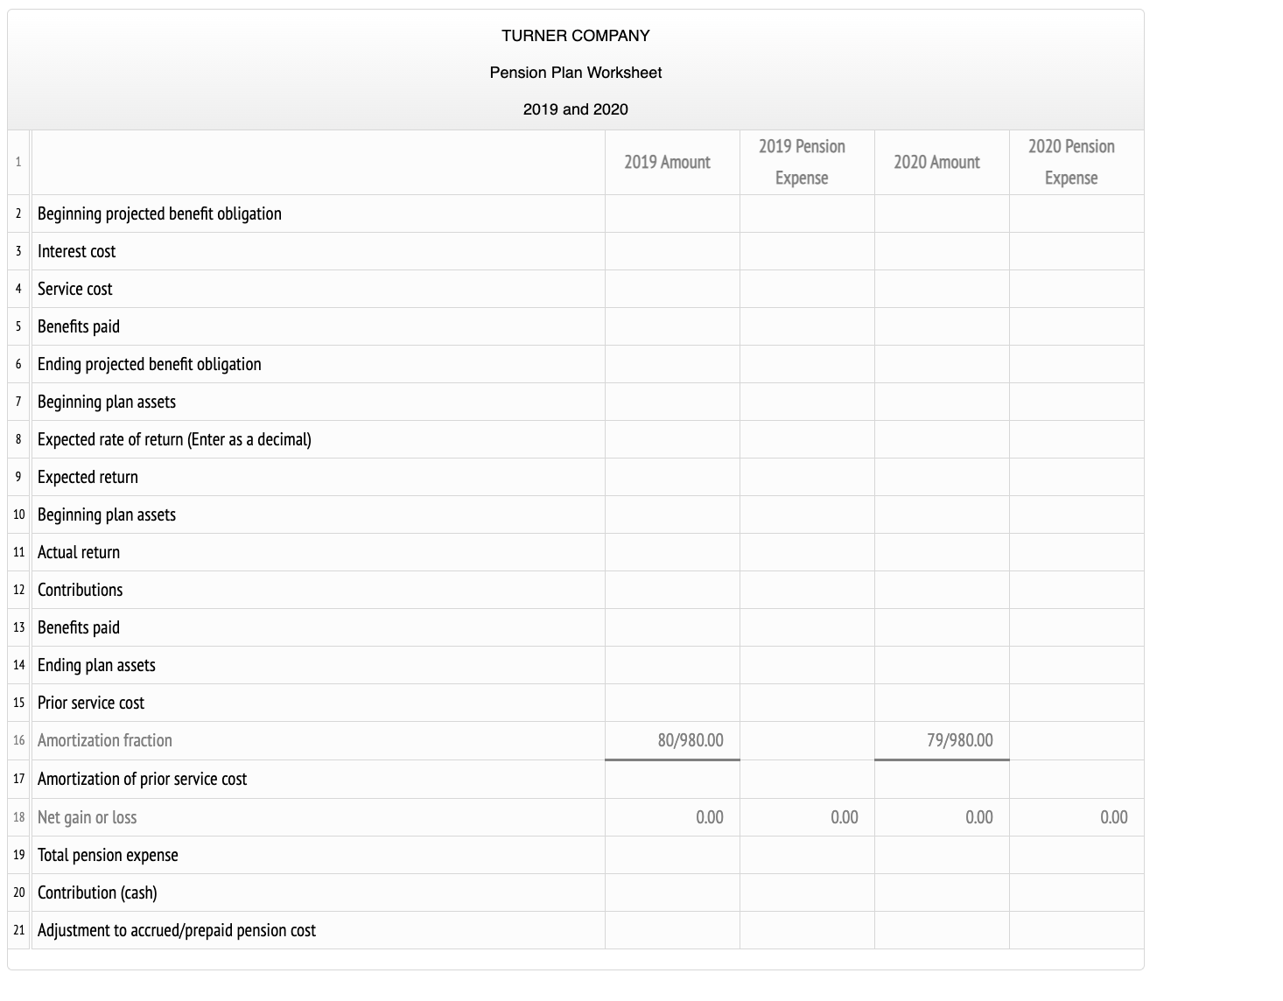Click the 2019 Amount cell for Service cost
This screenshot has height=1001, width=1283.
click(x=672, y=289)
